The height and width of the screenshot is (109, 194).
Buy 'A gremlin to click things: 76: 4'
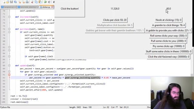pyautogui.click(x=169, y=25)
